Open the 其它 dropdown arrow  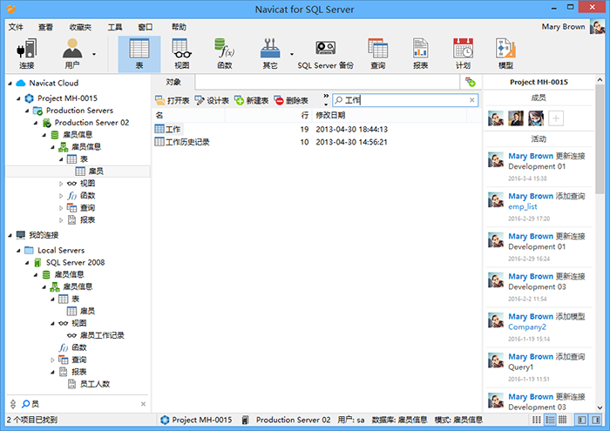click(x=292, y=54)
